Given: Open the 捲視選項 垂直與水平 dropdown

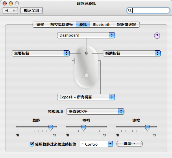Looking at the screenshot, I should point(95,111).
